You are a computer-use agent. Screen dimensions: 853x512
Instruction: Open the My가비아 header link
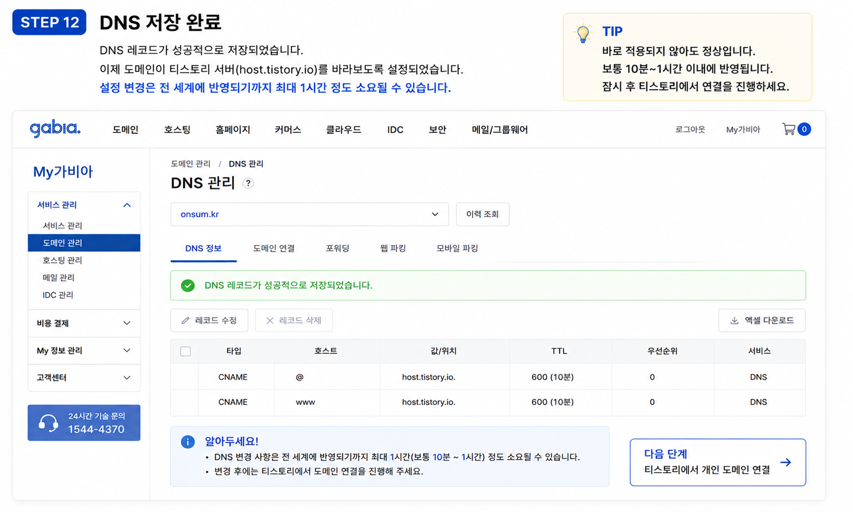pyautogui.click(x=743, y=130)
